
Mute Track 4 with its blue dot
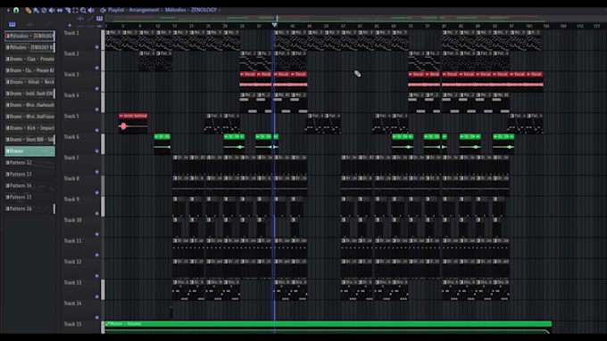(x=96, y=110)
